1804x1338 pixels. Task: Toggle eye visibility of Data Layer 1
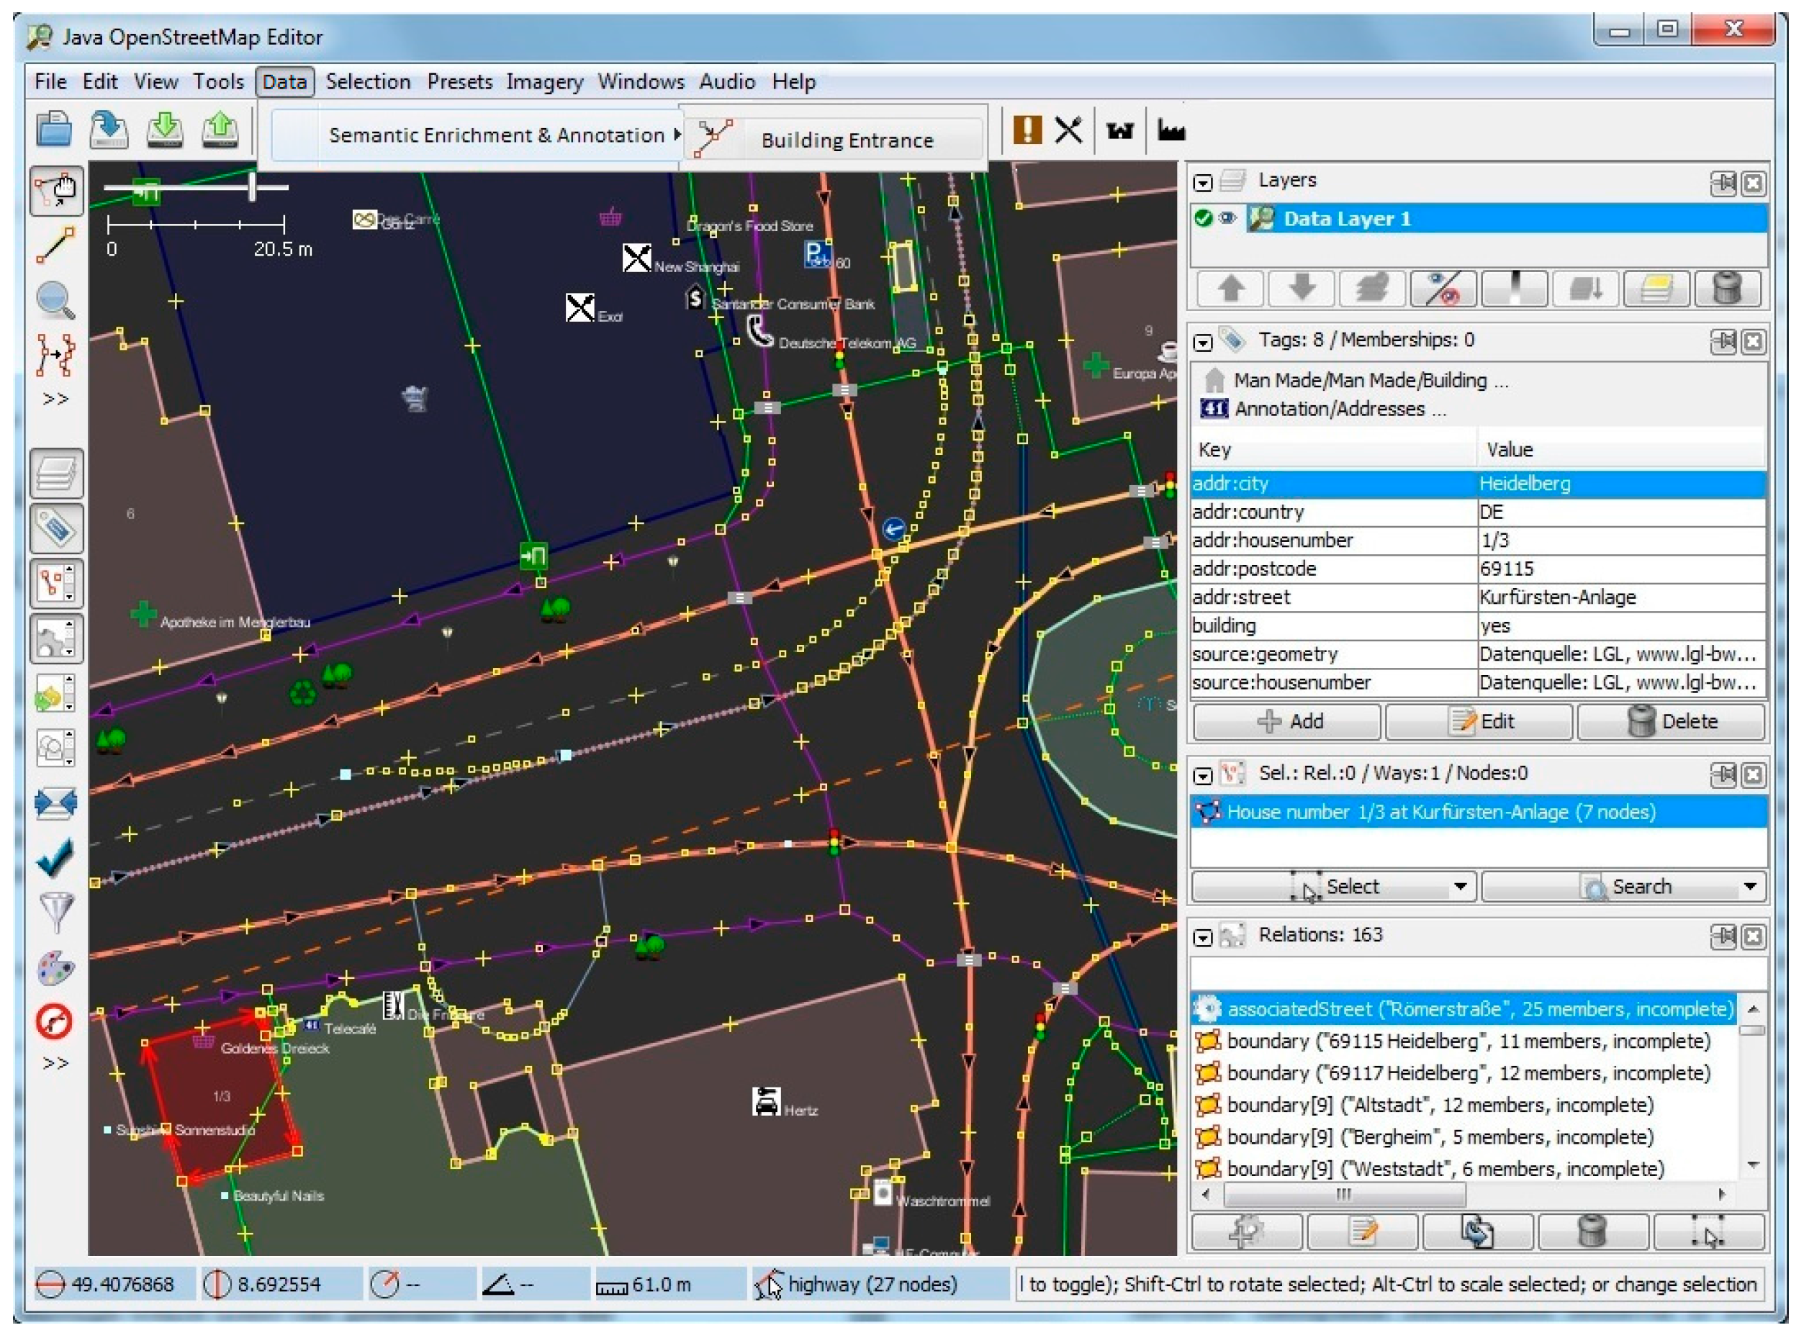(1227, 218)
